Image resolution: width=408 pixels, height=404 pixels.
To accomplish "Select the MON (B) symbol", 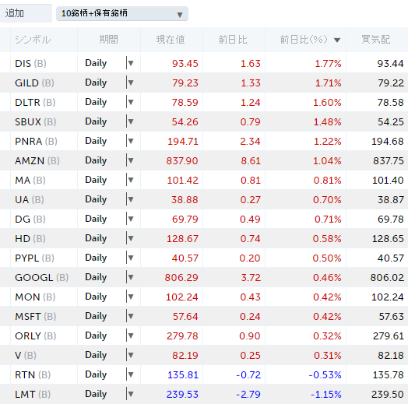I will (x=35, y=297).
